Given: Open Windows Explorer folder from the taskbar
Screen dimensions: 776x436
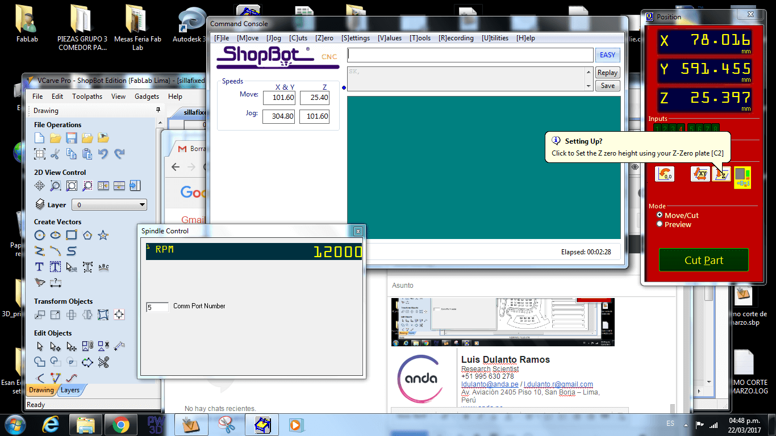Looking at the screenshot, I should pos(85,425).
